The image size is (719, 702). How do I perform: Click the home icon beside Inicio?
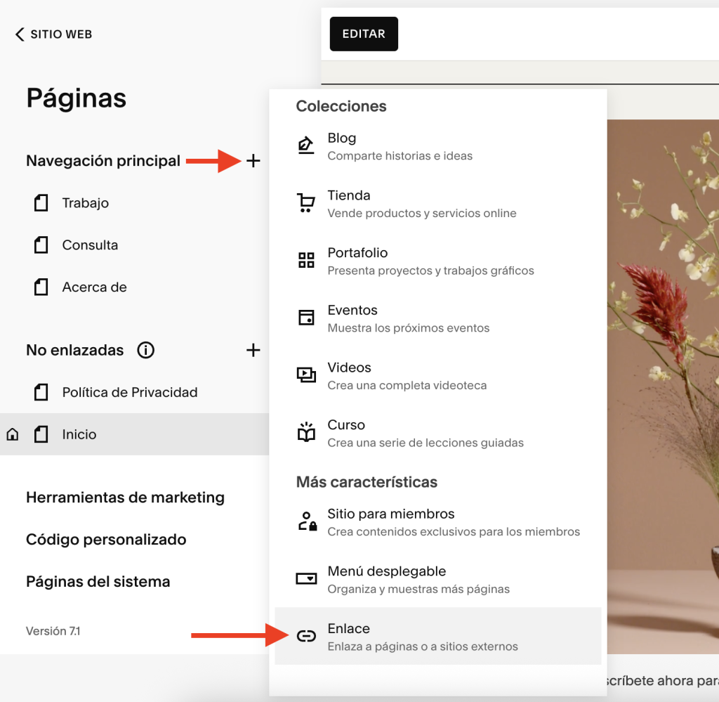[x=13, y=434]
